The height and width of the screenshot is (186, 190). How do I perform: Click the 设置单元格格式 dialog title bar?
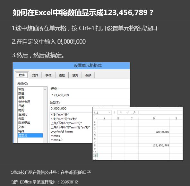coord(71,66)
